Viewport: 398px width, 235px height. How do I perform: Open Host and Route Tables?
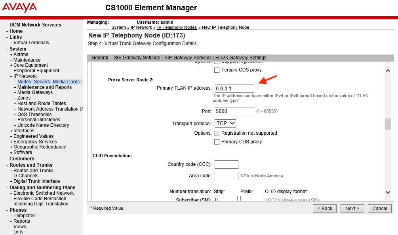coord(42,103)
